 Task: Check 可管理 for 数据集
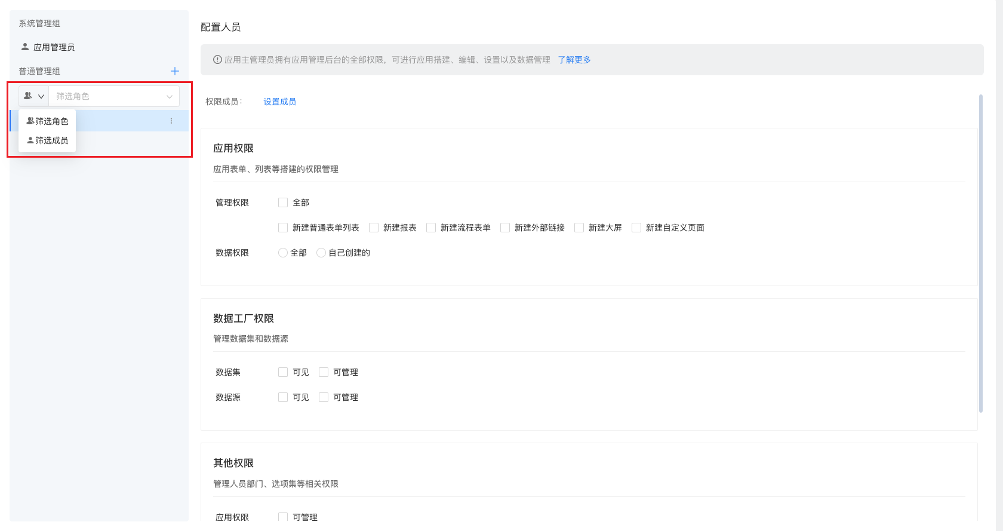coord(324,372)
